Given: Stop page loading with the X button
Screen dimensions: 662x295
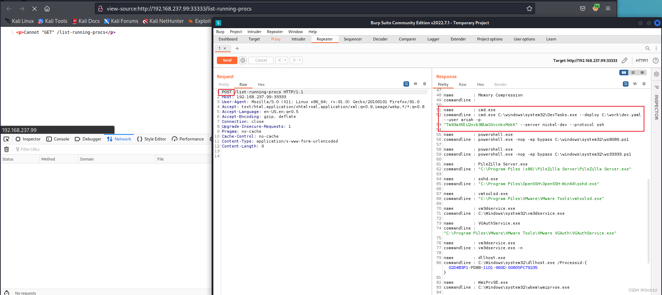Looking at the screenshot, I should click(35, 8).
